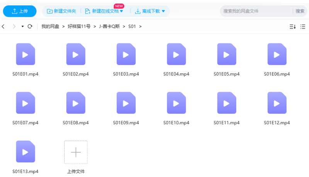Click the S01E13.mp4 video thumbnail
309x177 pixels.
[25, 152]
